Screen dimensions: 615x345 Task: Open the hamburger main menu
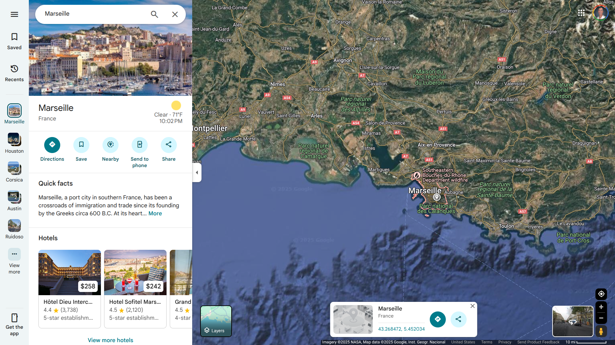pyautogui.click(x=14, y=14)
